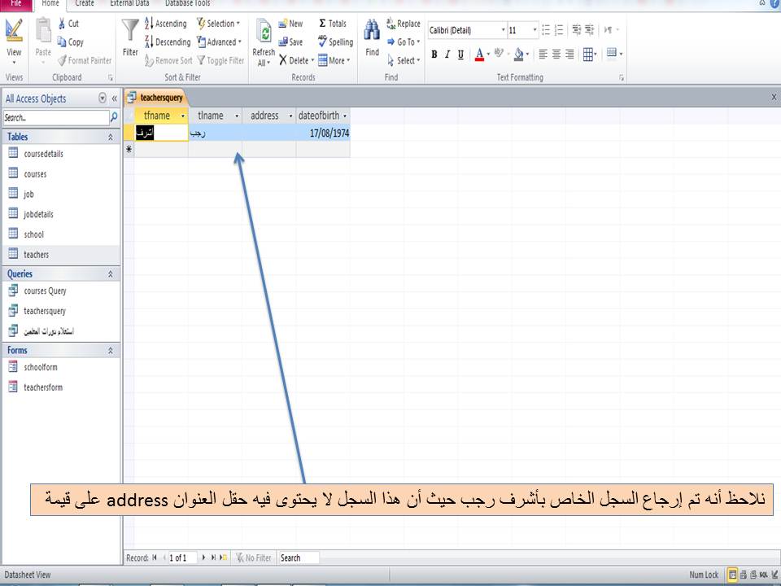Apply Ascending sort
This screenshot has width=781, height=586.
coord(166,23)
